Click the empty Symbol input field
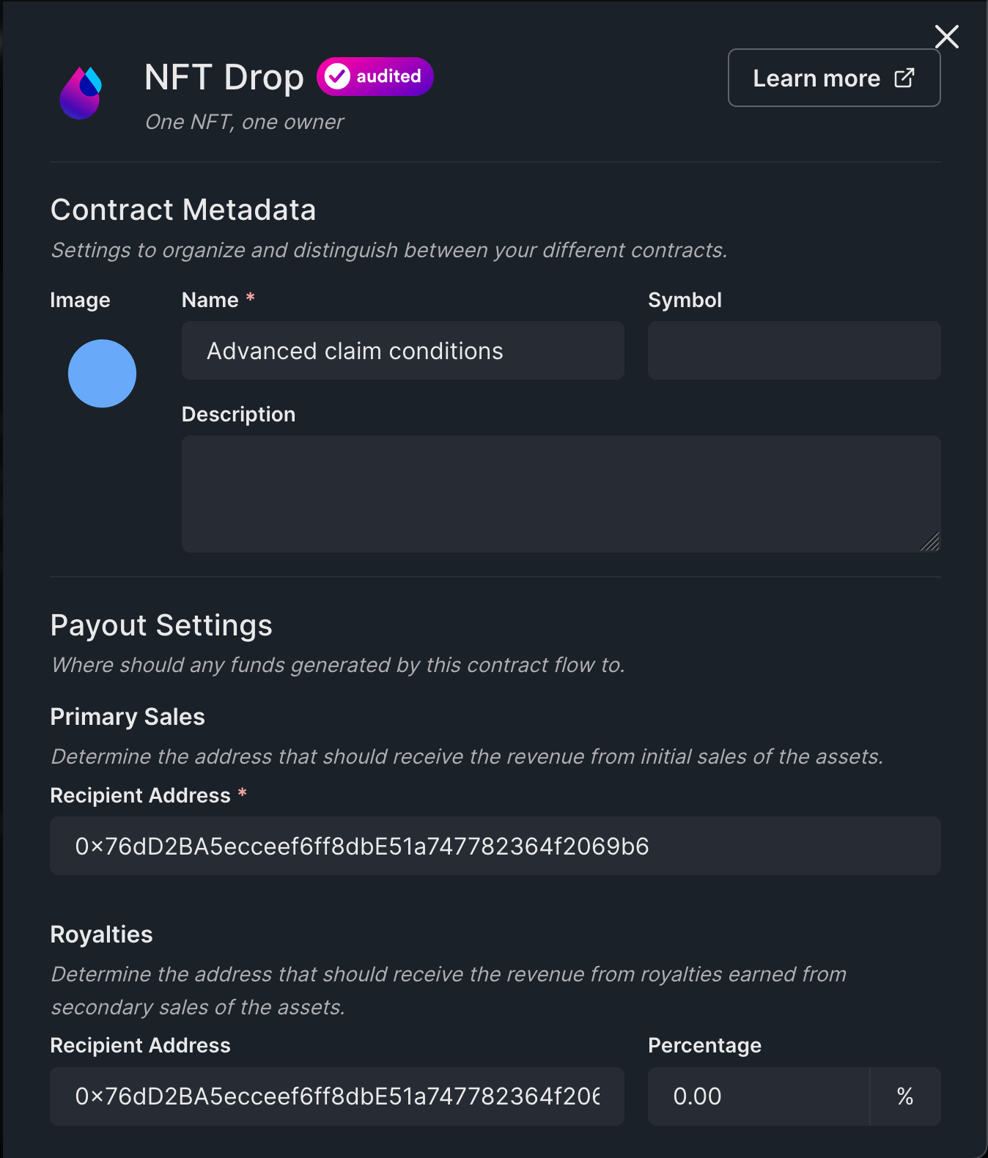 (x=793, y=350)
